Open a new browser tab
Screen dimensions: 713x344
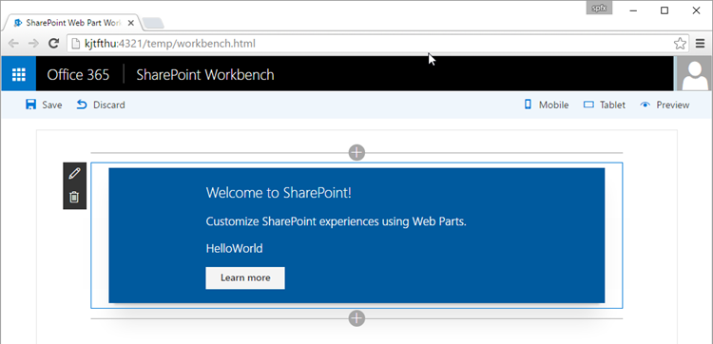coord(153,23)
